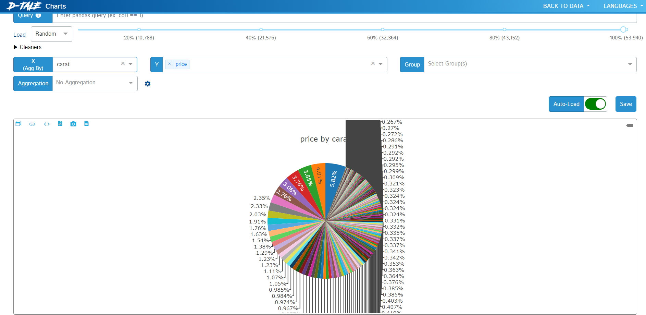This screenshot has width=646, height=315.
Task: Open the Random load type dropdown
Action: pyautogui.click(x=51, y=34)
